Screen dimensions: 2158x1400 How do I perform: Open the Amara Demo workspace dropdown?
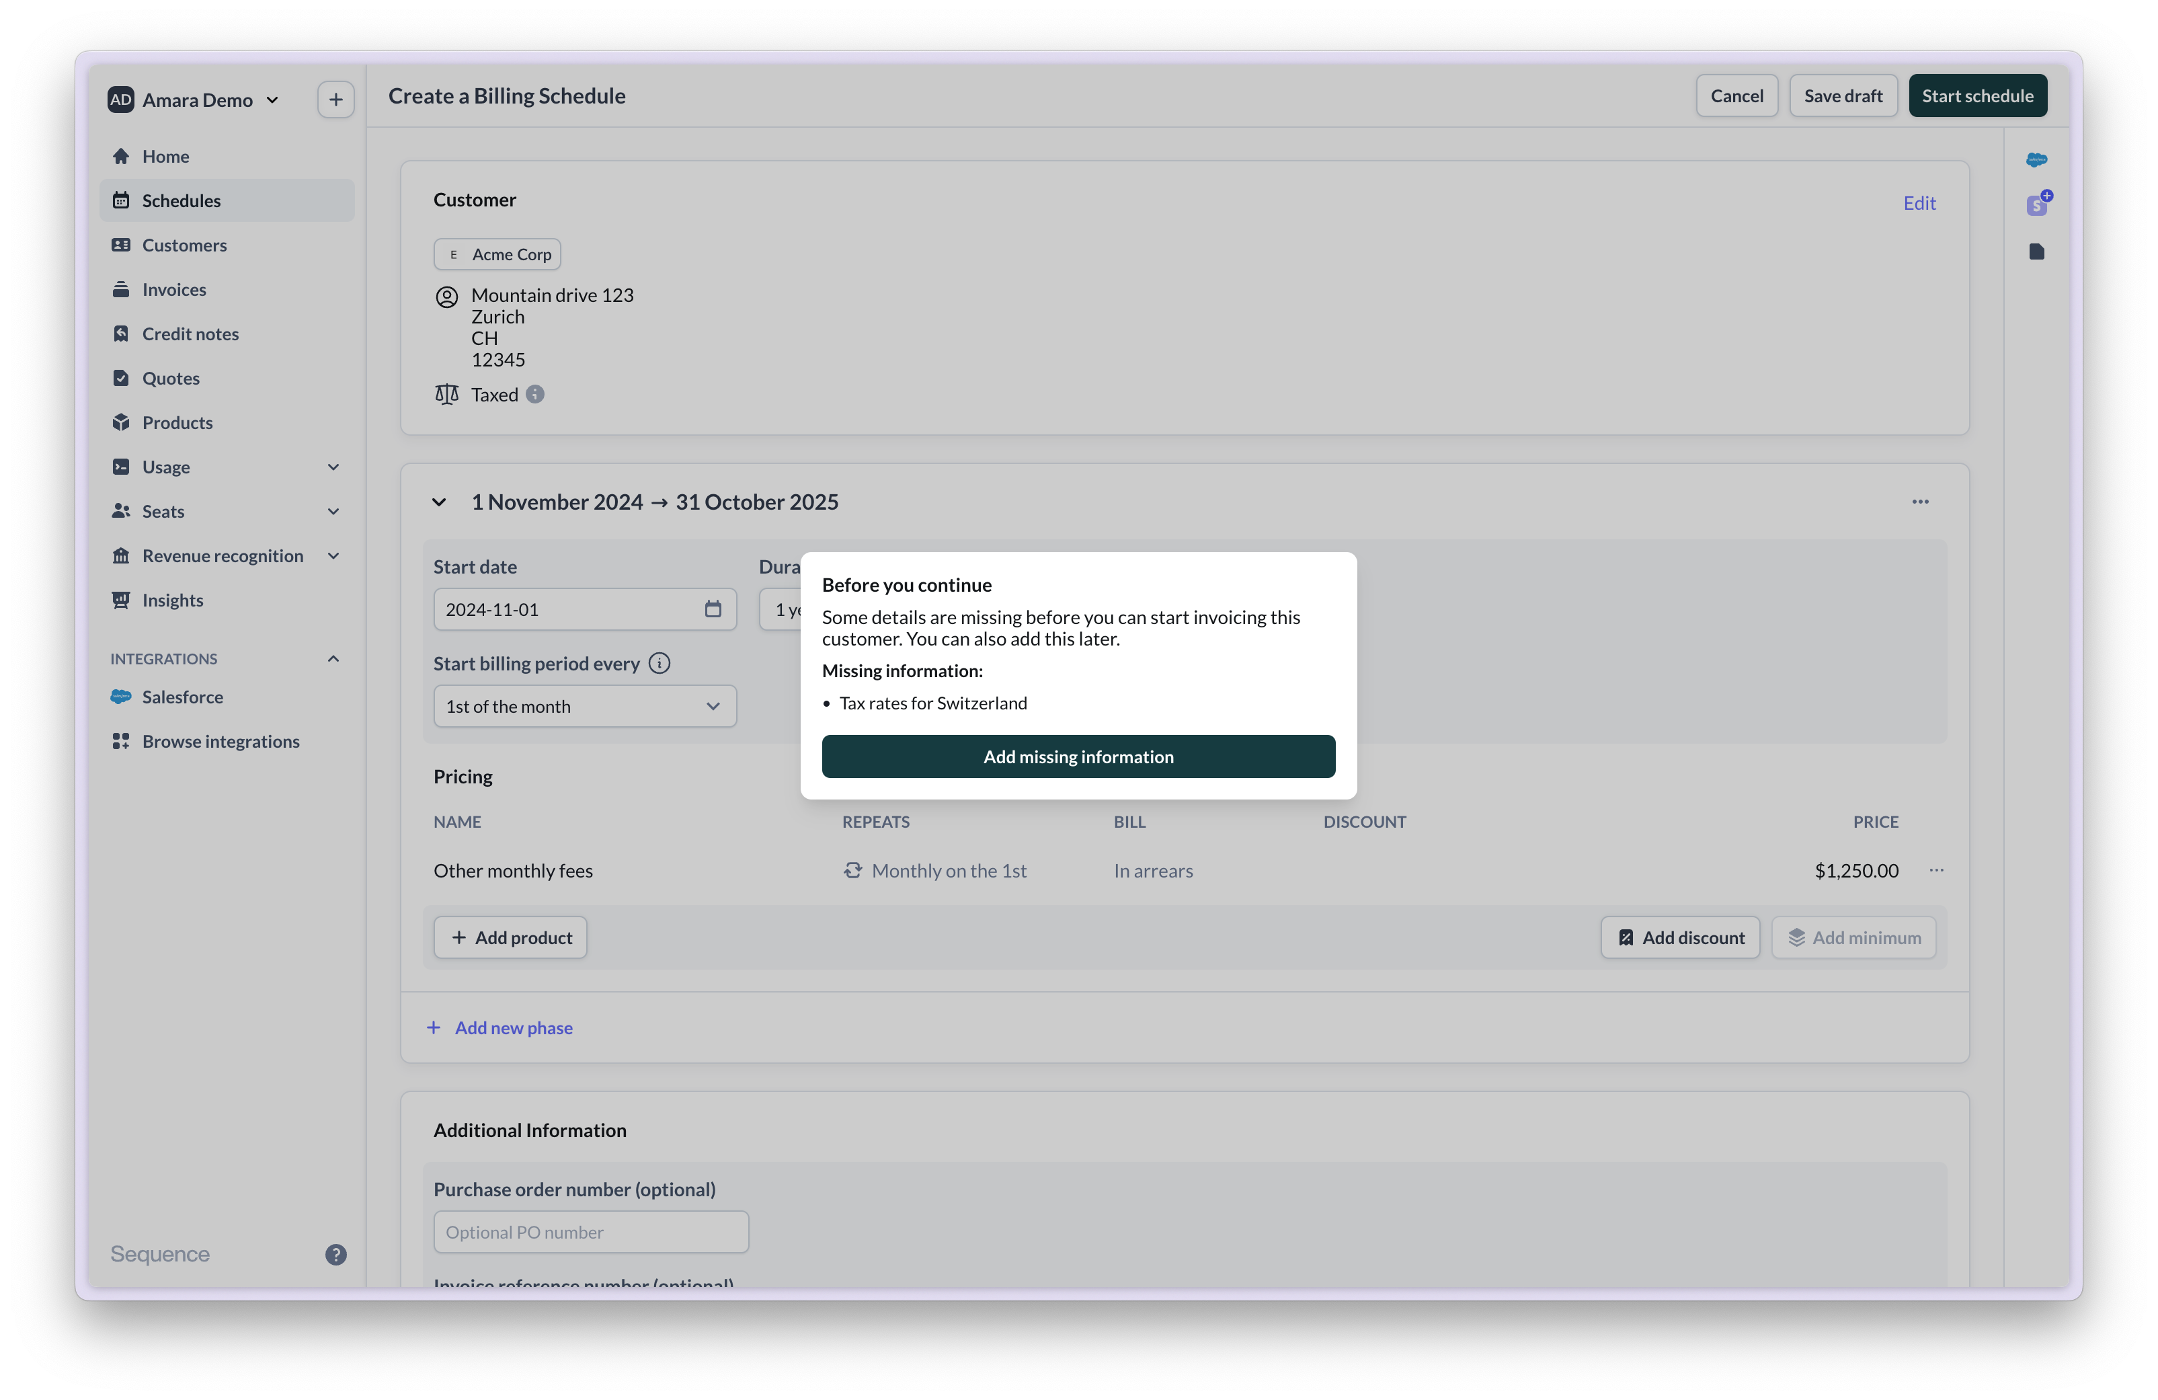tap(272, 100)
